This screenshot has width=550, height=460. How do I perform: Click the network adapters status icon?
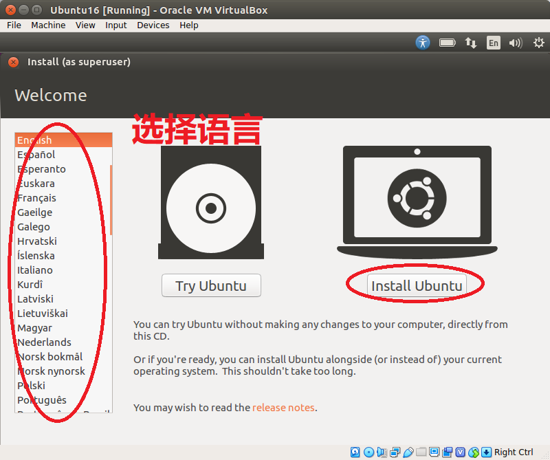click(x=395, y=452)
